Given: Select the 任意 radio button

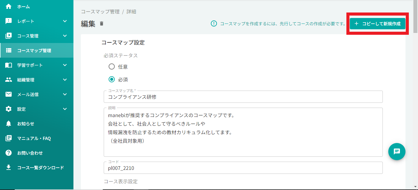Looking at the screenshot, I should pos(112,66).
